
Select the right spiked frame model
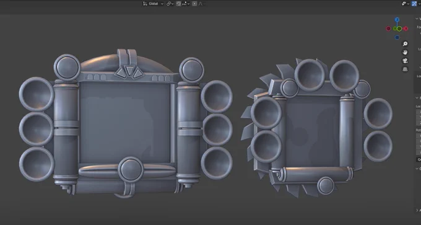(x=316, y=128)
